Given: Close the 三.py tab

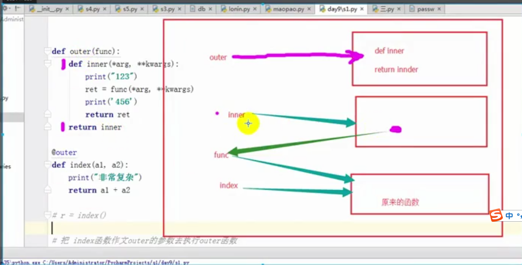Looking at the screenshot, I should [x=399, y=9].
